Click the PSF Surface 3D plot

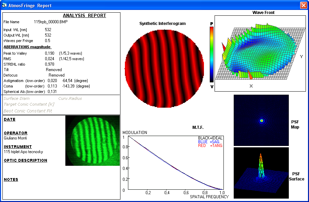pyautogui.click(x=261, y=173)
